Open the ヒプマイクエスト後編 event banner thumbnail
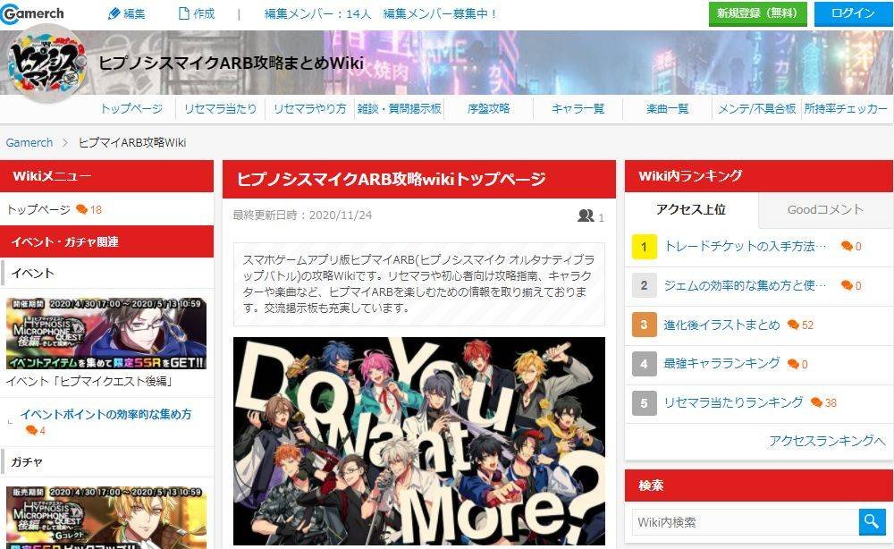This screenshot has width=894, height=549. 106,333
